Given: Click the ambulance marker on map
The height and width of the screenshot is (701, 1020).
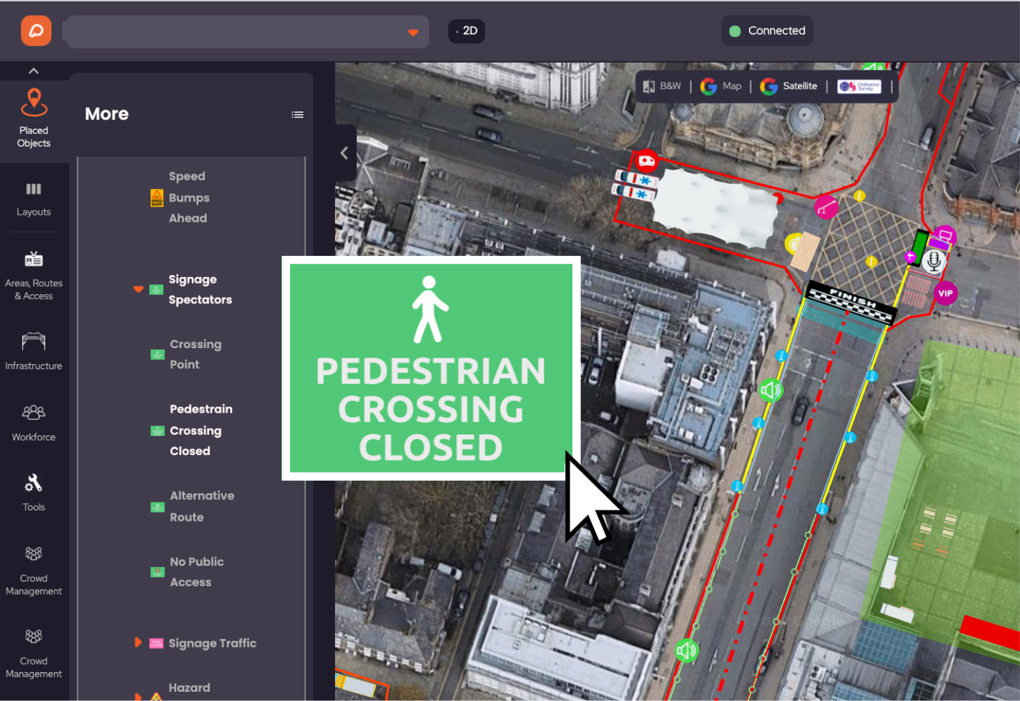Looking at the screenshot, I should coord(646,160).
